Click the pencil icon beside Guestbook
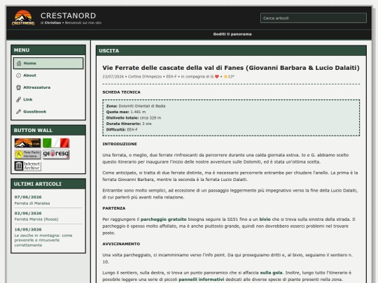 pyautogui.click(x=19, y=111)
